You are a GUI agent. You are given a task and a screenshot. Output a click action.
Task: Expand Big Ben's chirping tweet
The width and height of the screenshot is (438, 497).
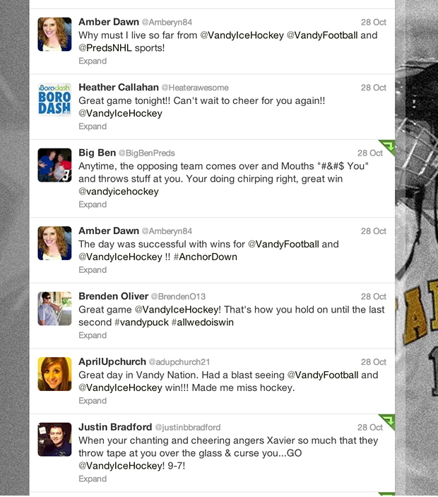click(93, 204)
